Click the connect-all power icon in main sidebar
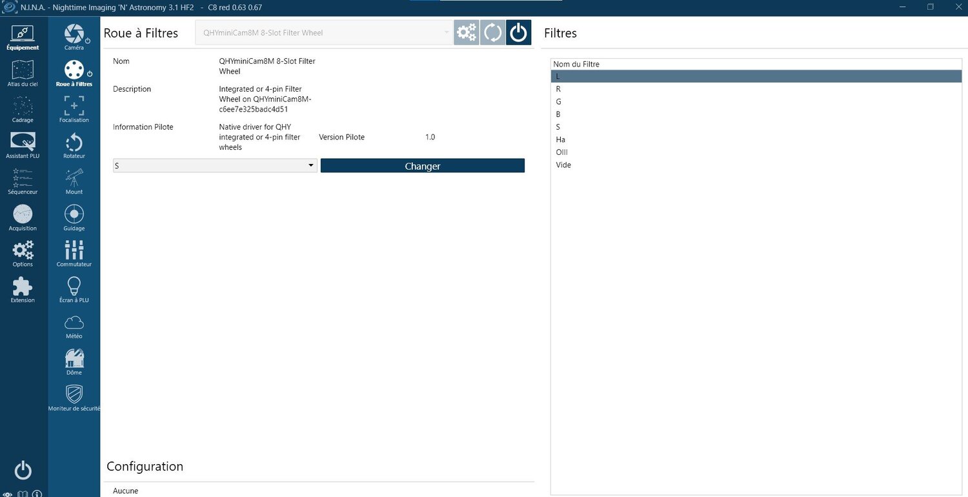The height and width of the screenshot is (497, 968). [x=23, y=470]
